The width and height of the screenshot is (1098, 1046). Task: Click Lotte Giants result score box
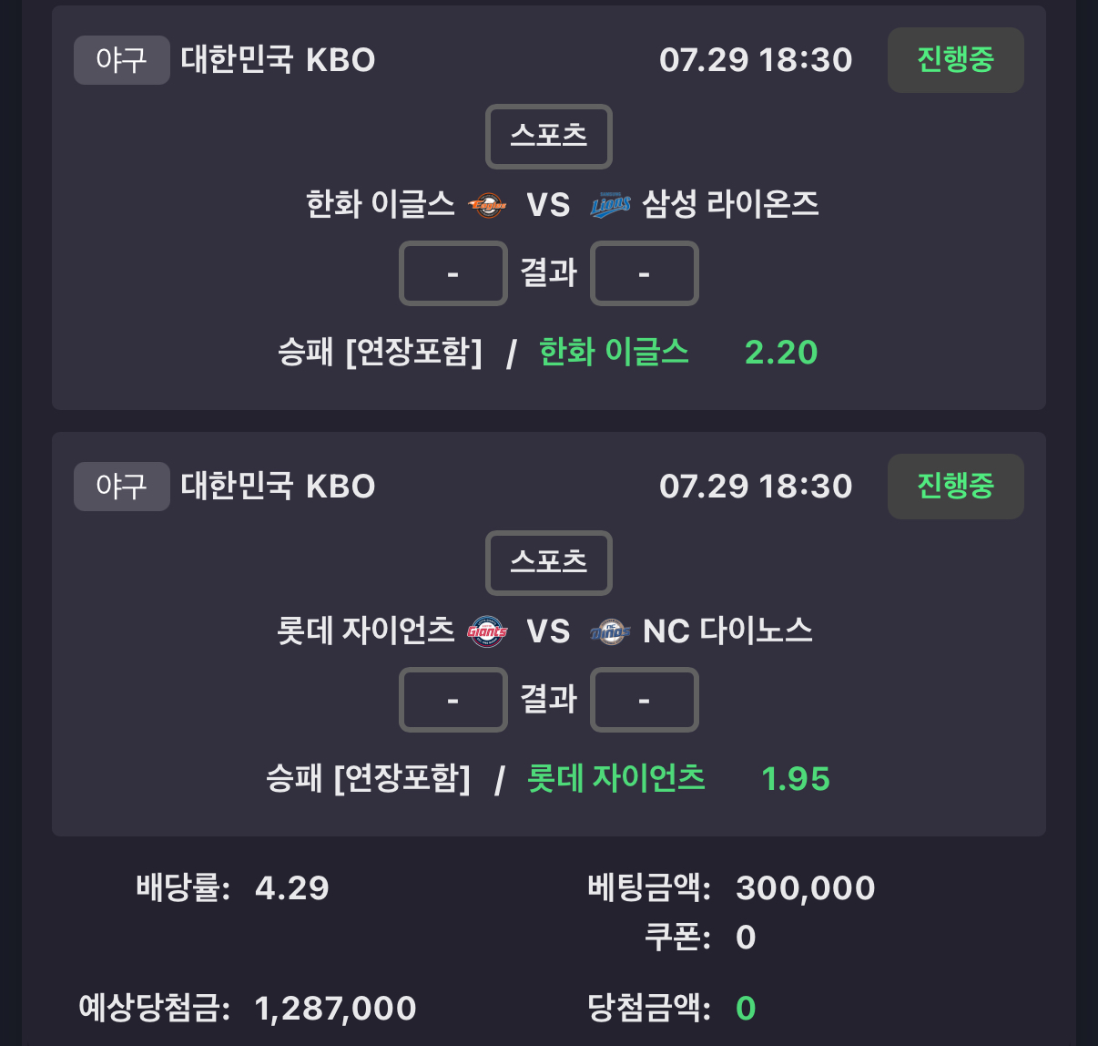(453, 700)
